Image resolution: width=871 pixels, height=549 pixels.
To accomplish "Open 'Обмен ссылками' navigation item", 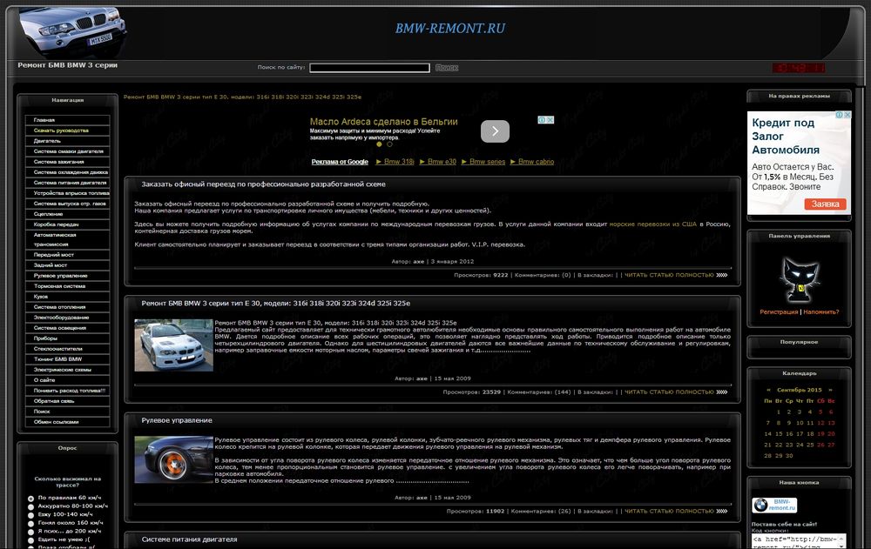I will click(67, 422).
